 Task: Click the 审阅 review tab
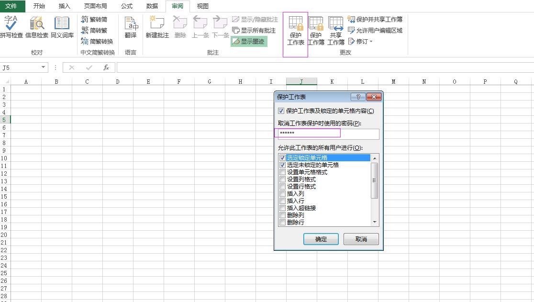pyautogui.click(x=178, y=6)
